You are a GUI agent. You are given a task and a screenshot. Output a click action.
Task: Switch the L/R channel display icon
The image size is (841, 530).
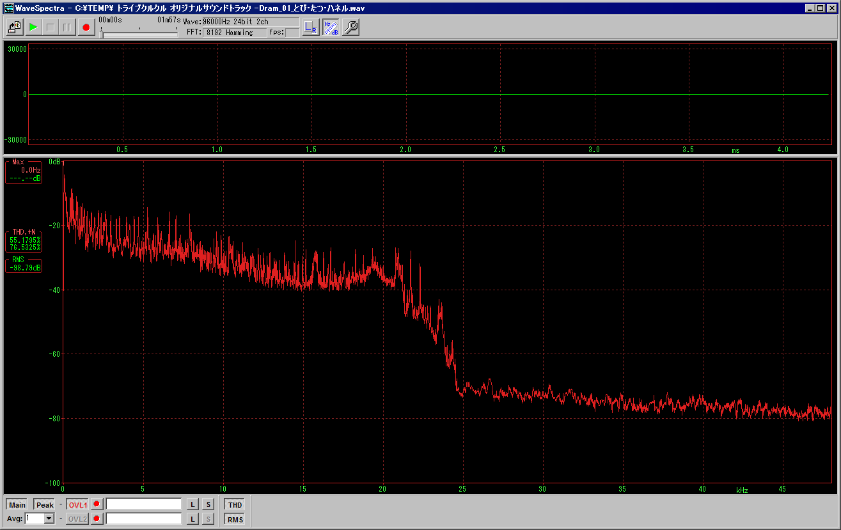pyautogui.click(x=311, y=27)
